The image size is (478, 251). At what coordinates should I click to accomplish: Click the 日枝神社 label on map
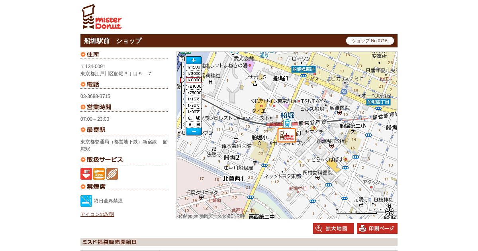click(x=383, y=200)
